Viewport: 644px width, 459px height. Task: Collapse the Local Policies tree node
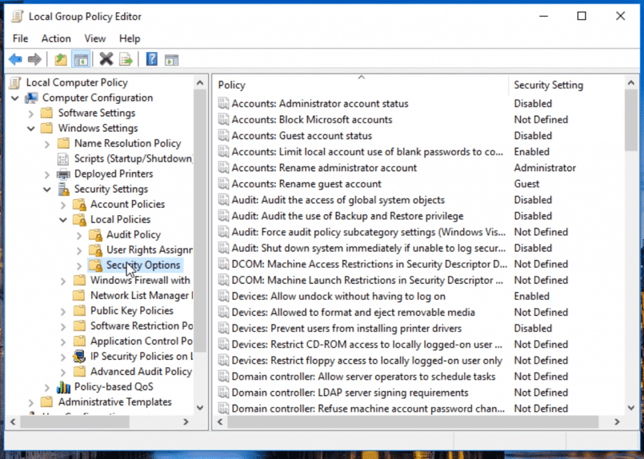(x=63, y=220)
